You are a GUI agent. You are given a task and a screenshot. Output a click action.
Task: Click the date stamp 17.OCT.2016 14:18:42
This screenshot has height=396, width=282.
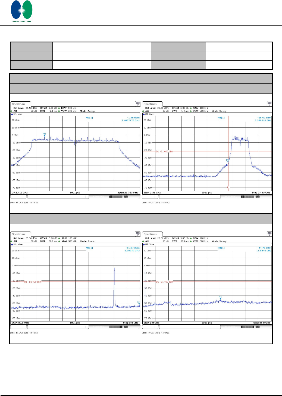156,202
